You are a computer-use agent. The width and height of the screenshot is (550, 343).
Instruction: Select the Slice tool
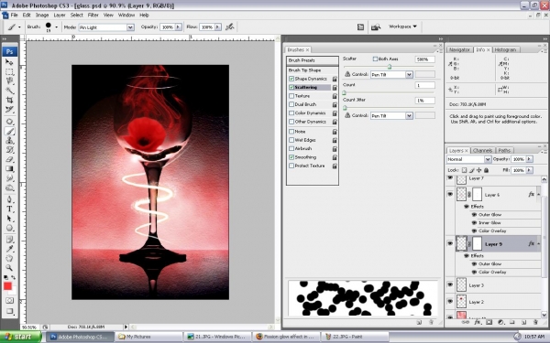click(9, 110)
